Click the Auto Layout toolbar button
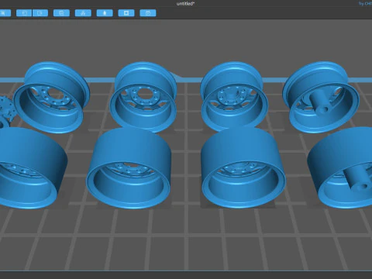 [83, 13]
